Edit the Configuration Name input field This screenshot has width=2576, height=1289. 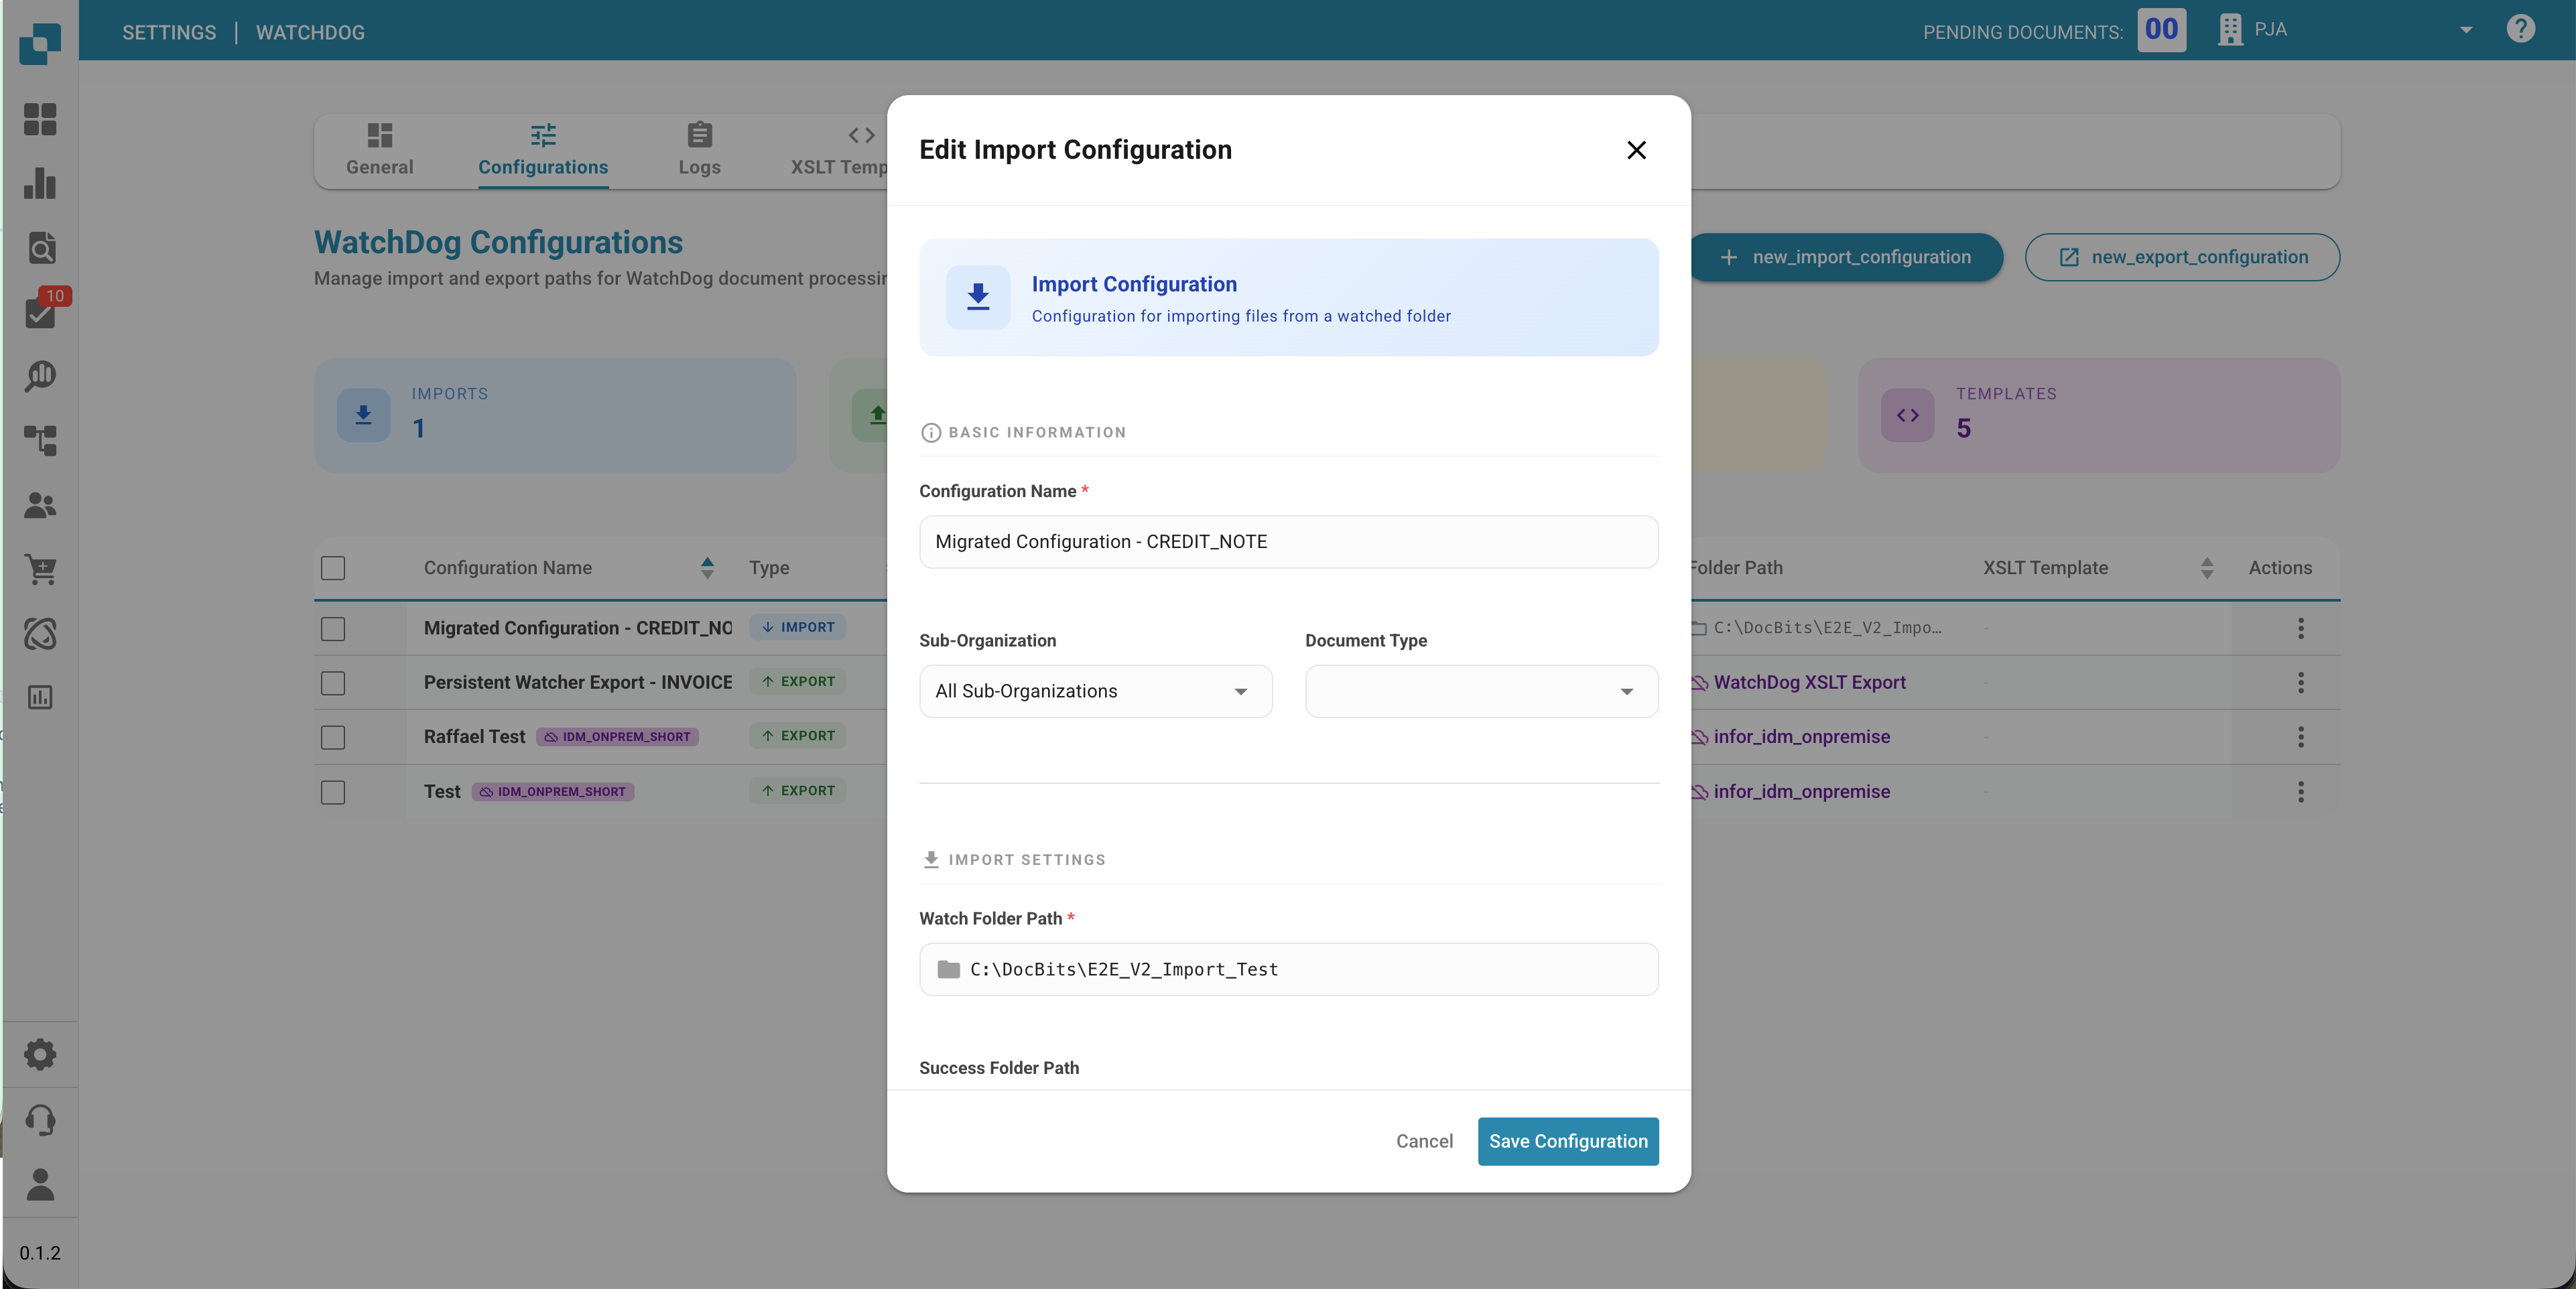coord(1288,541)
